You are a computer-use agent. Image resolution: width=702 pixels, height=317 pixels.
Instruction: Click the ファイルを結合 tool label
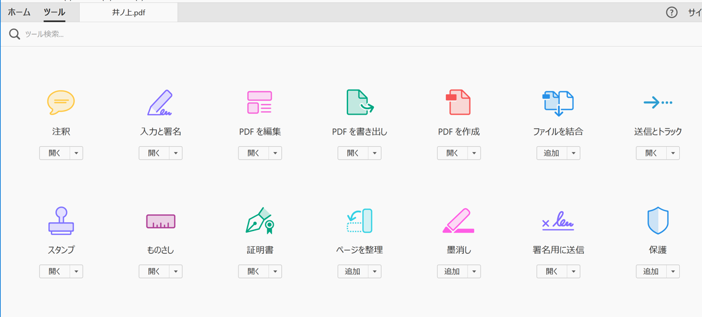click(558, 132)
